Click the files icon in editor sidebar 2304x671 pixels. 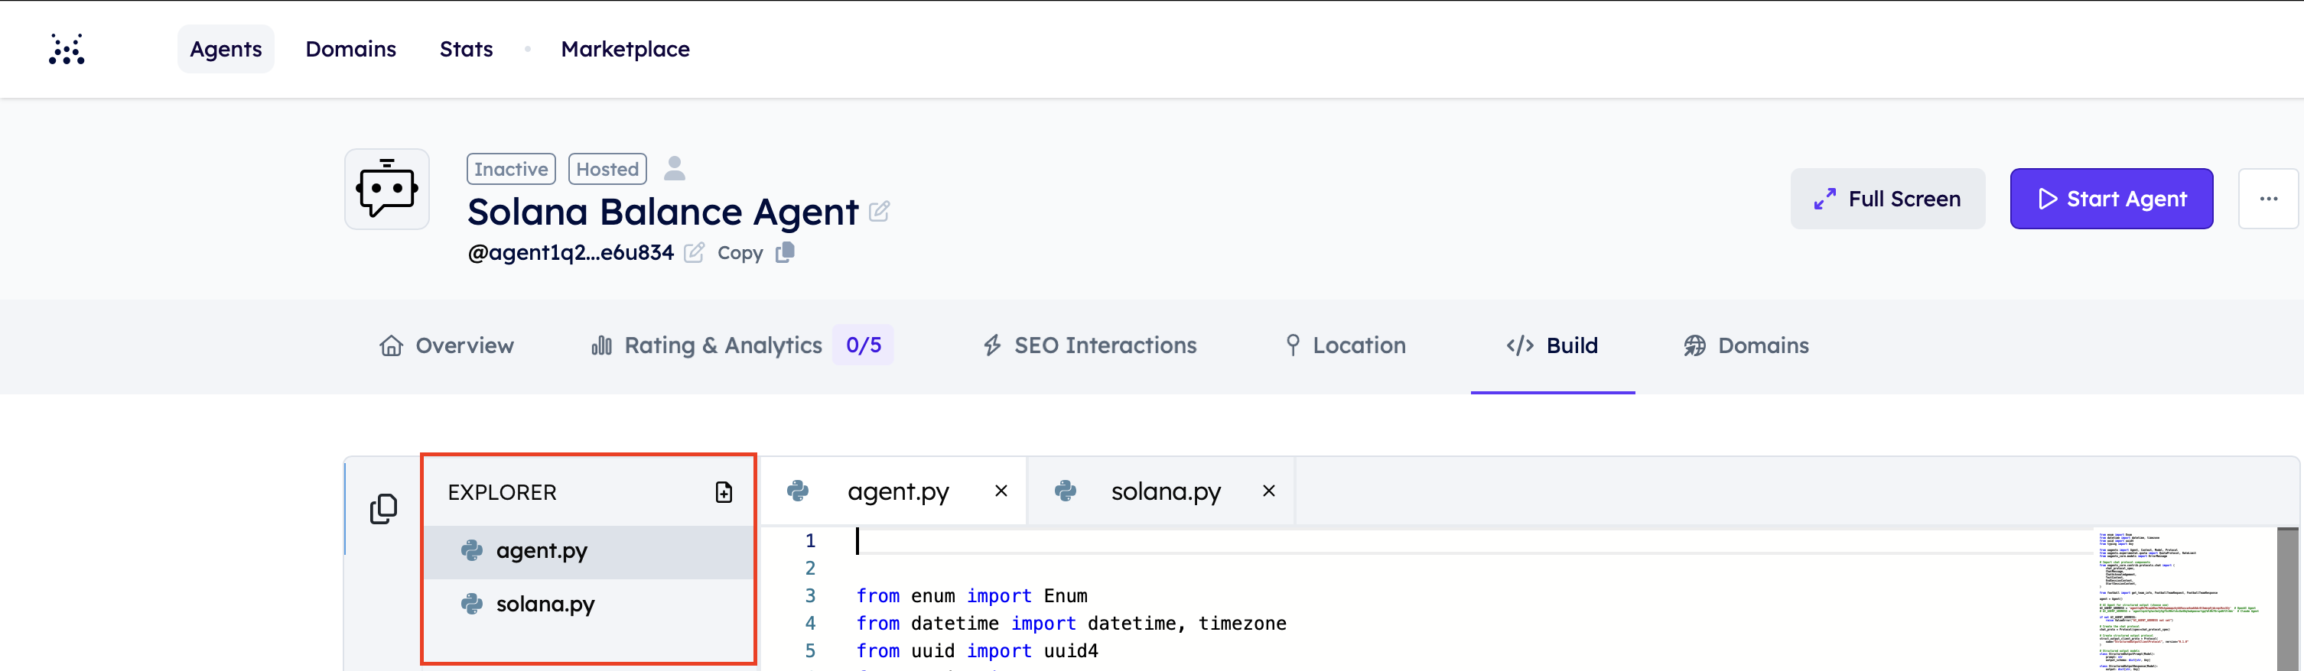pyautogui.click(x=382, y=508)
